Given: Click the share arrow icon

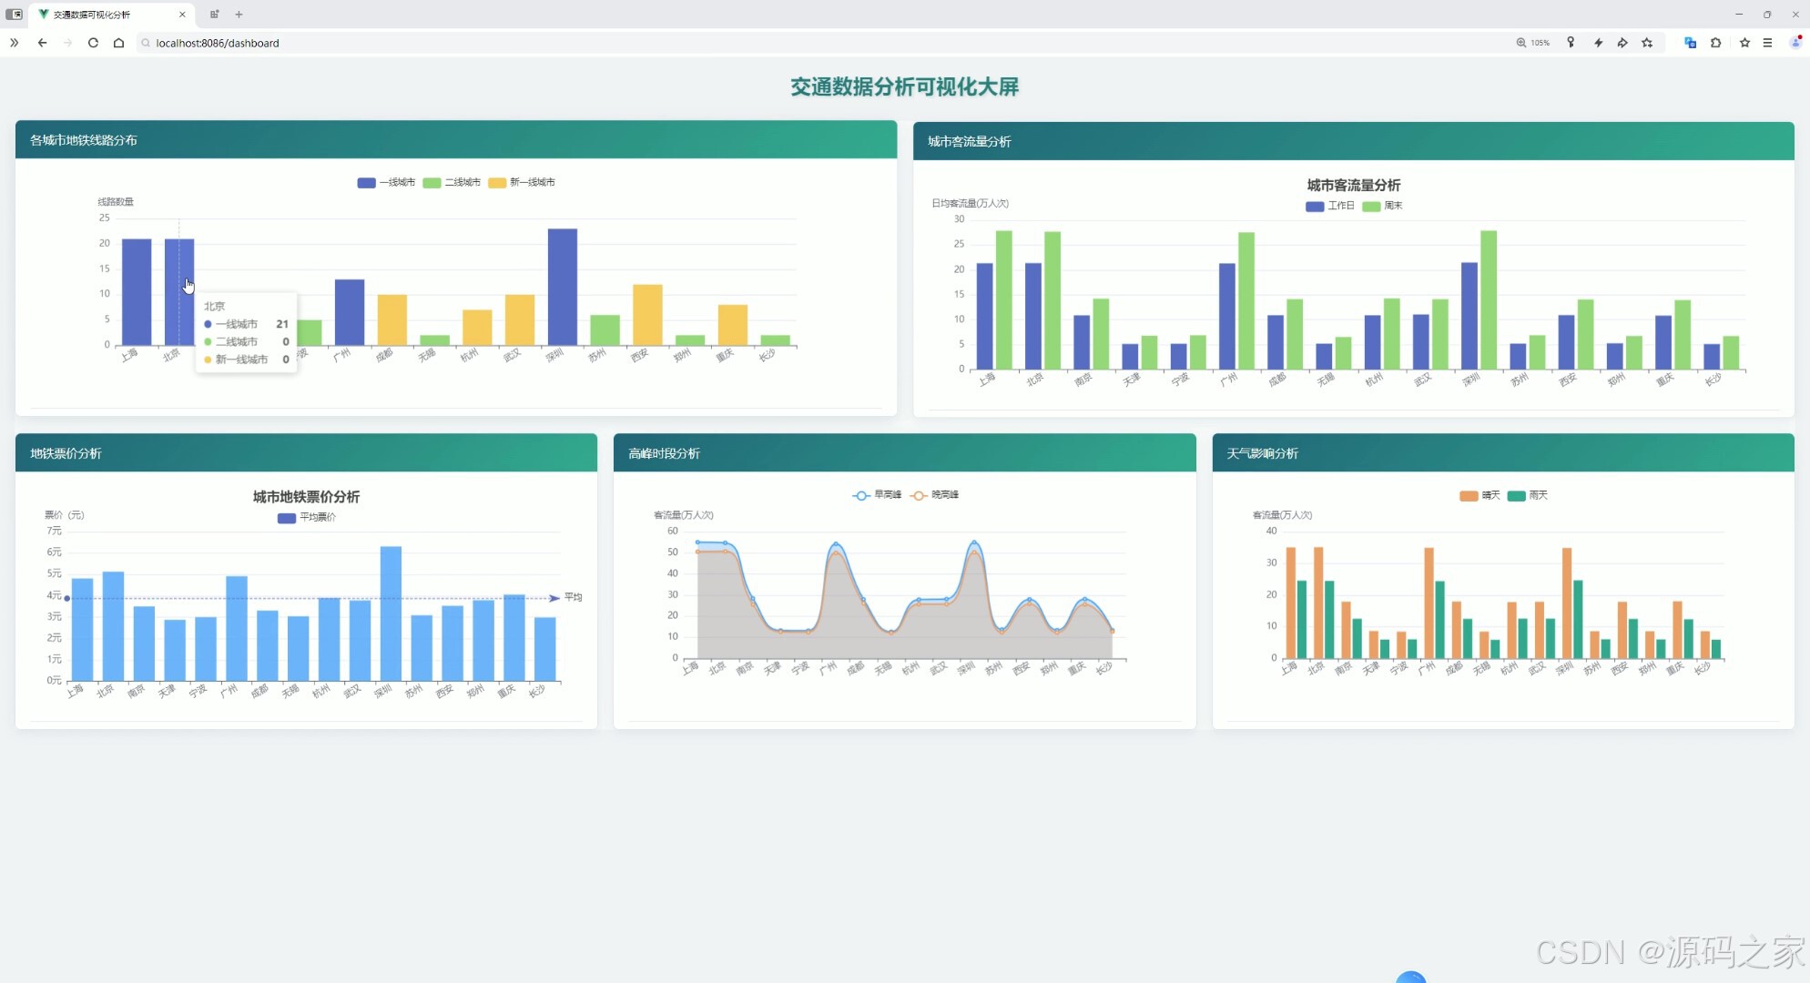Looking at the screenshot, I should [x=1622, y=43].
